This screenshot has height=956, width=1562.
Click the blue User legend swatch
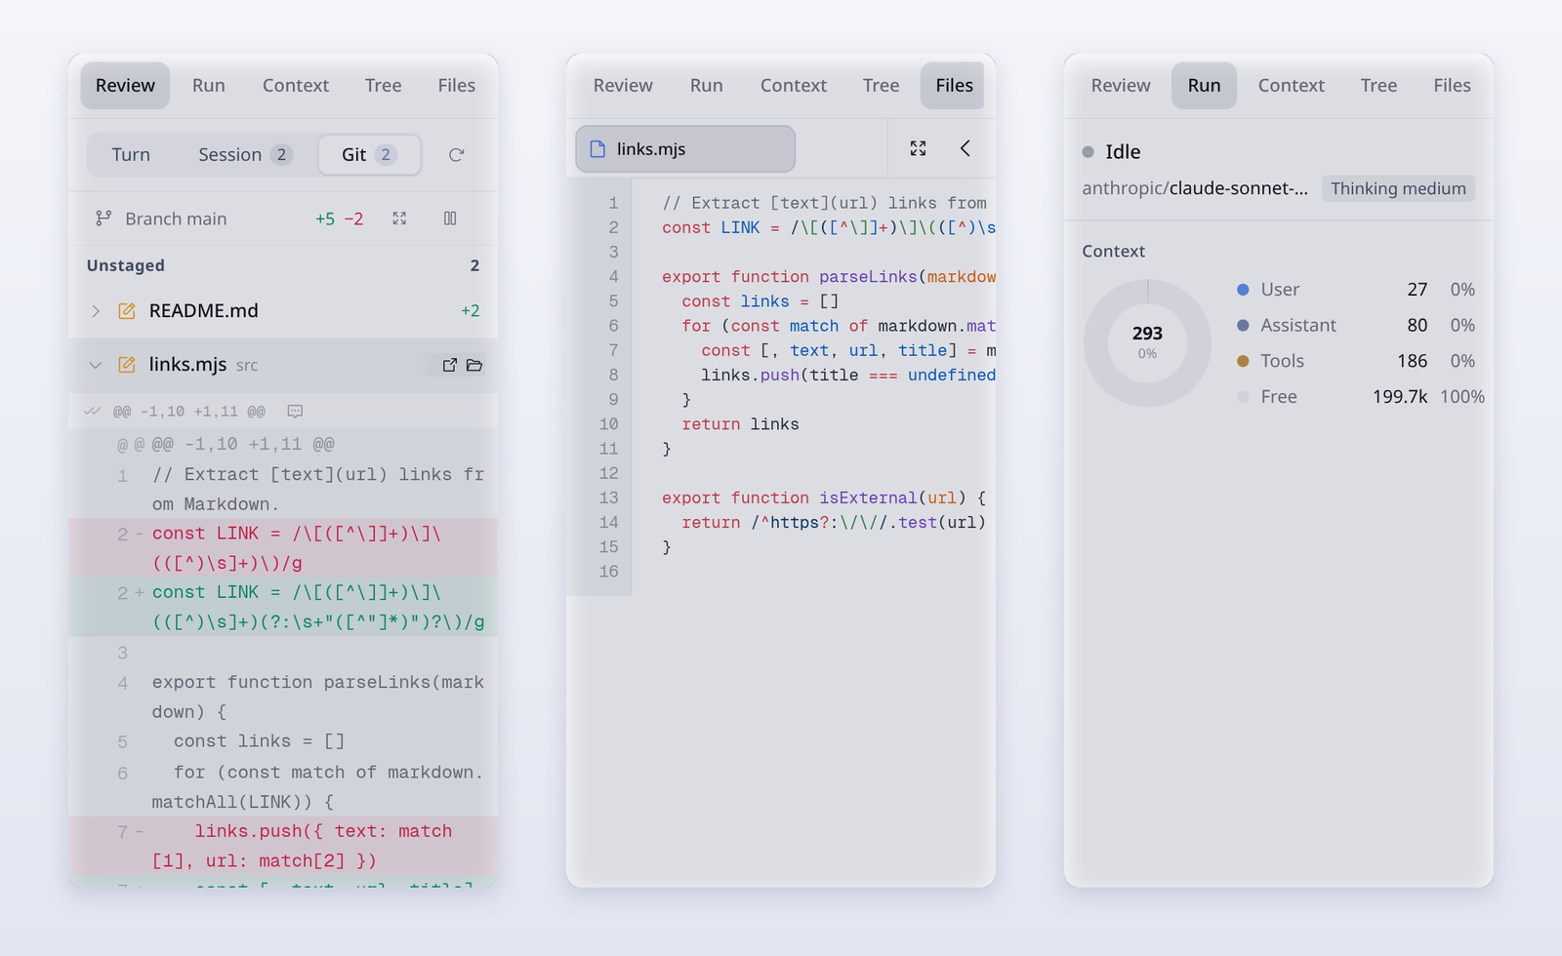click(1243, 290)
